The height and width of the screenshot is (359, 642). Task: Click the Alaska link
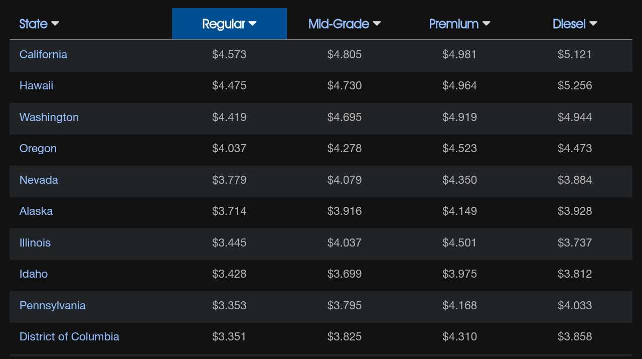(36, 211)
